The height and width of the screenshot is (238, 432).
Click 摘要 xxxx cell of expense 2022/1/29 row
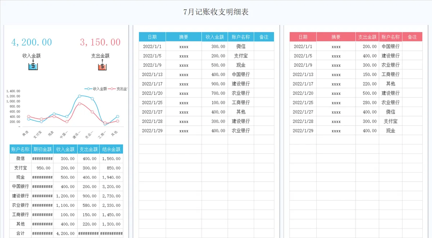[x=336, y=131]
